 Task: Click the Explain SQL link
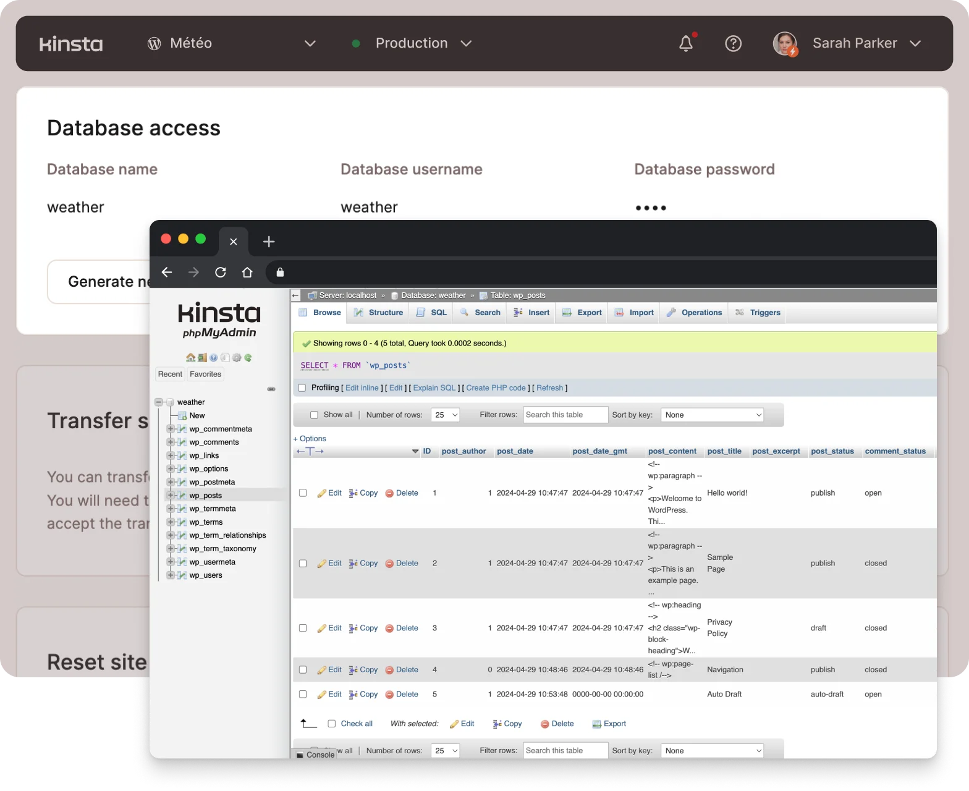point(434,388)
